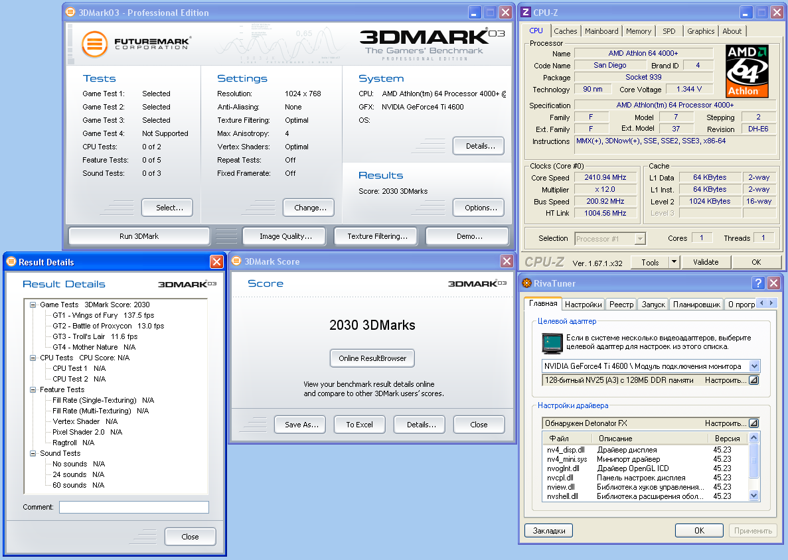Click the Run 3DMark button

[139, 236]
